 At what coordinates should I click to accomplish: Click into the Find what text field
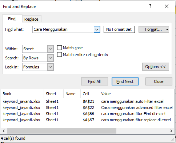click(x=63, y=29)
